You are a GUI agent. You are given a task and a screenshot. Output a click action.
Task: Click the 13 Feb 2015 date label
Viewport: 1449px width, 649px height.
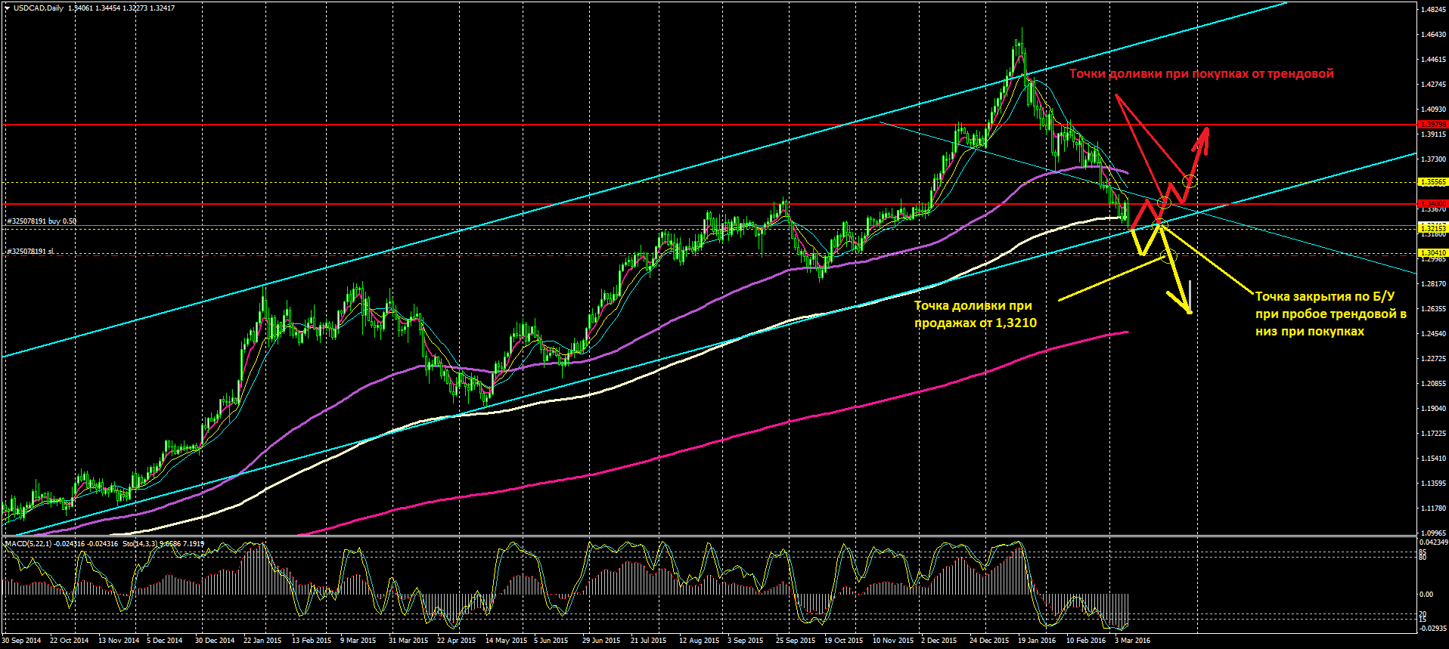312,641
